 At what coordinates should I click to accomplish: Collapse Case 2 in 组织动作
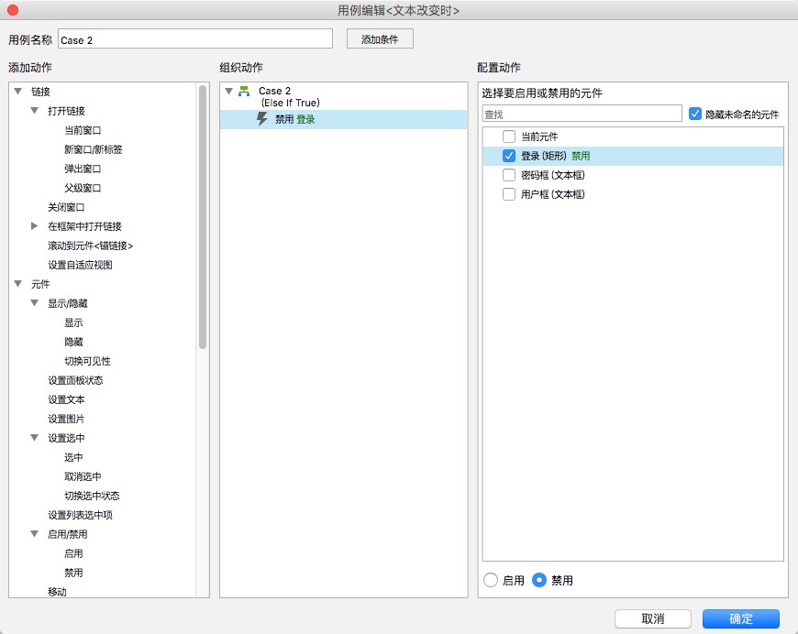point(229,91)
